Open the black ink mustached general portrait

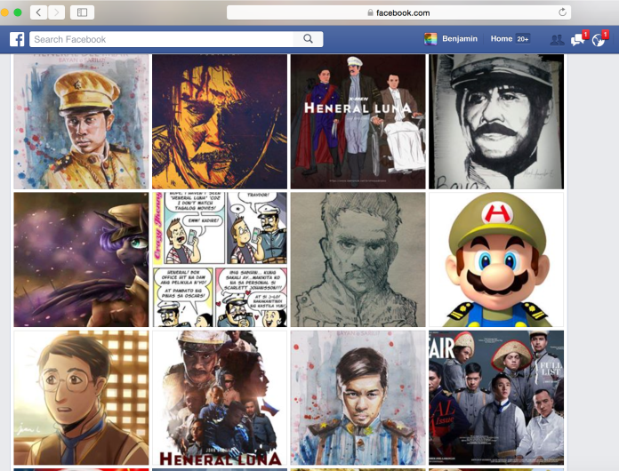[x=496, y=122]
